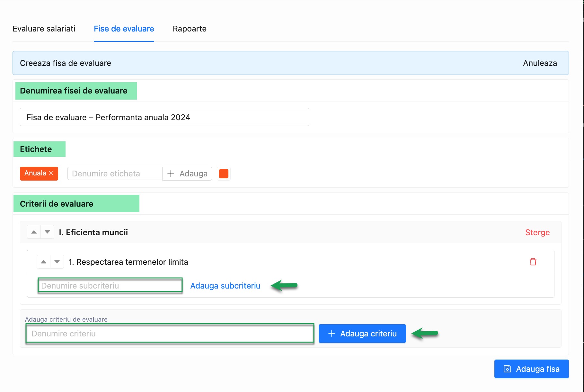Focus the Denumire criteriu input

point(170,334)
